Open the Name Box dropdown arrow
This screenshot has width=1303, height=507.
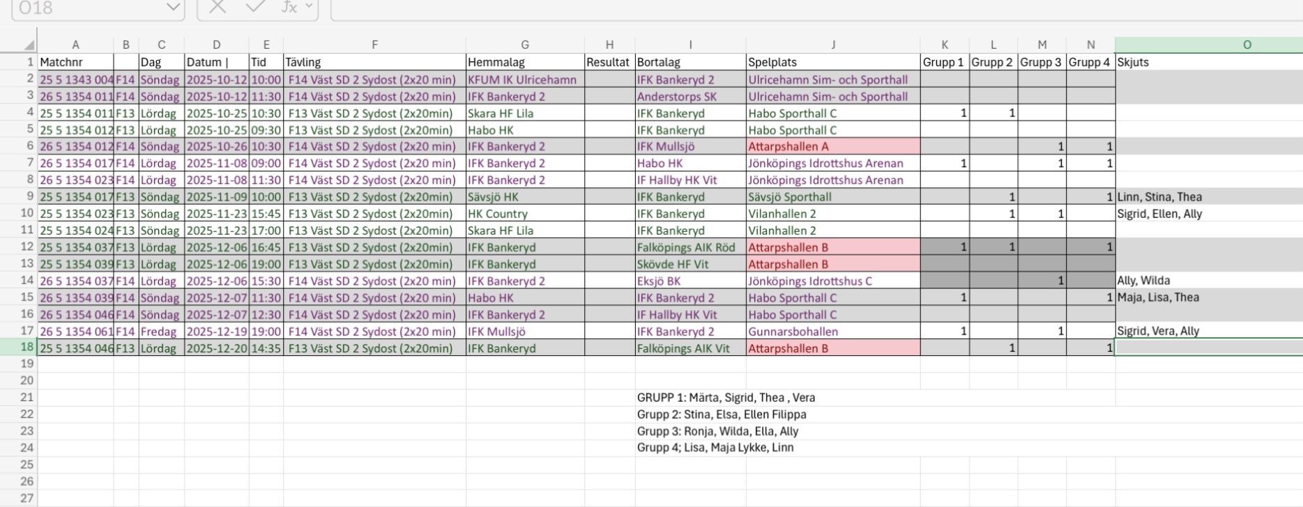tap(172, 8)
